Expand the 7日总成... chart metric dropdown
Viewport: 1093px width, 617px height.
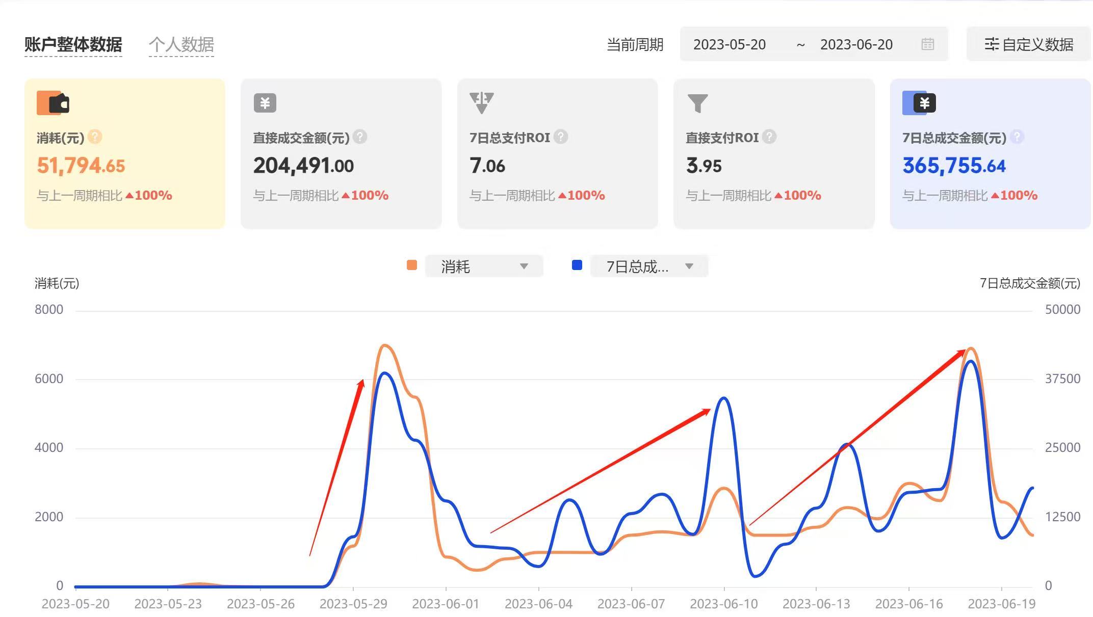point(648,266)
